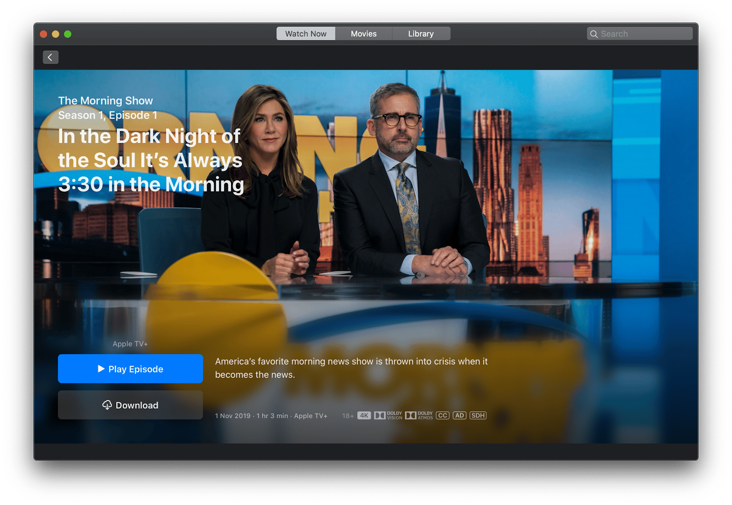Click the '1 hr 3 min' duration
This screenshot has width=732, height=505.
(272, 416)
